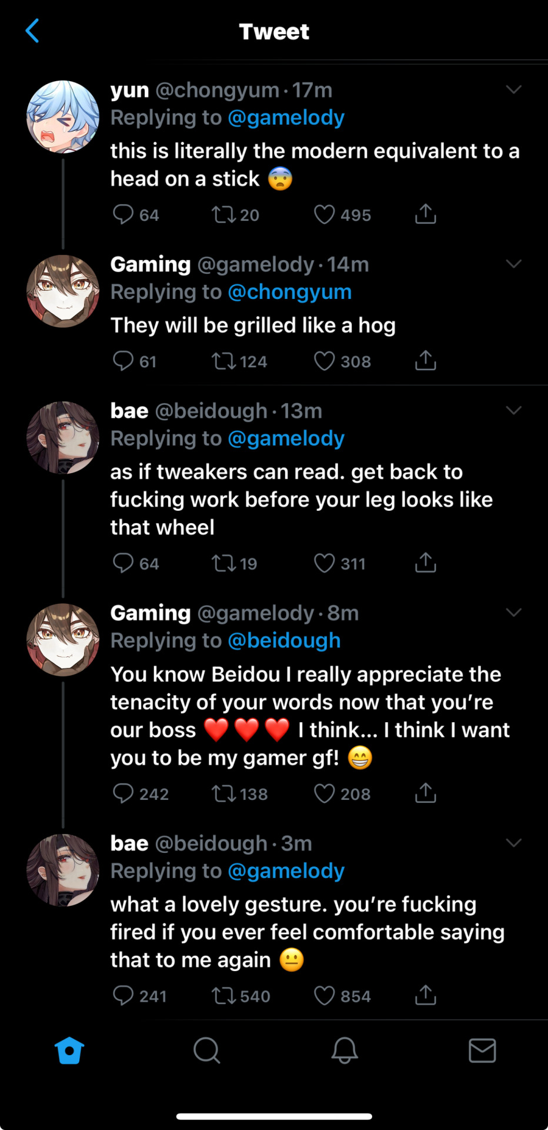The height and width of the screenshot is (1130, 548).
Task: Open the Messages envelope tab
Action: [482, 1051]
